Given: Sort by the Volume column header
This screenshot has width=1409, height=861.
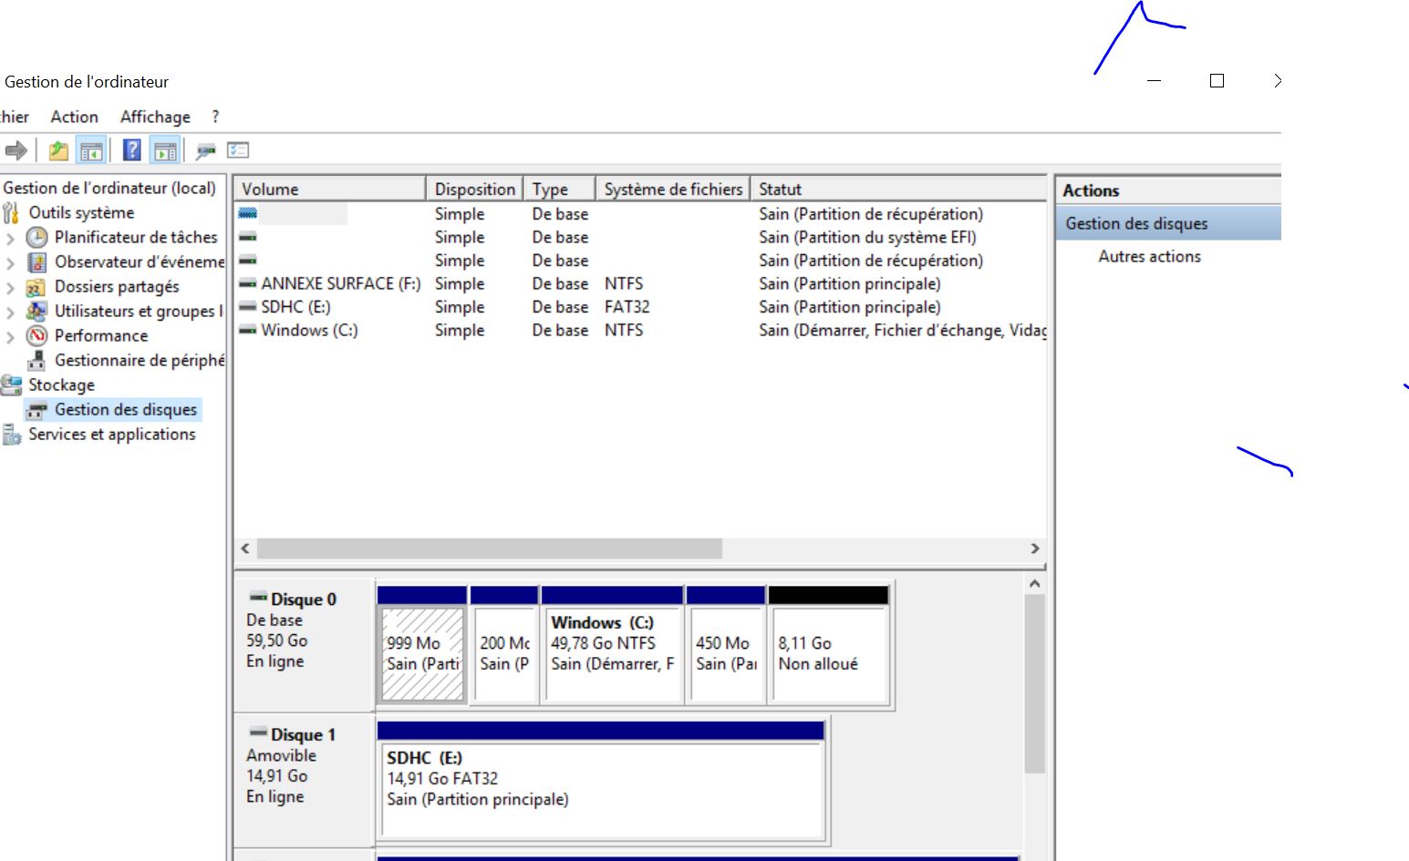Looking at the screenshot, I should pyautogui.click(x=330, y=189).
